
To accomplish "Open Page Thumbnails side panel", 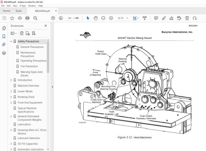I will point(4,28).
